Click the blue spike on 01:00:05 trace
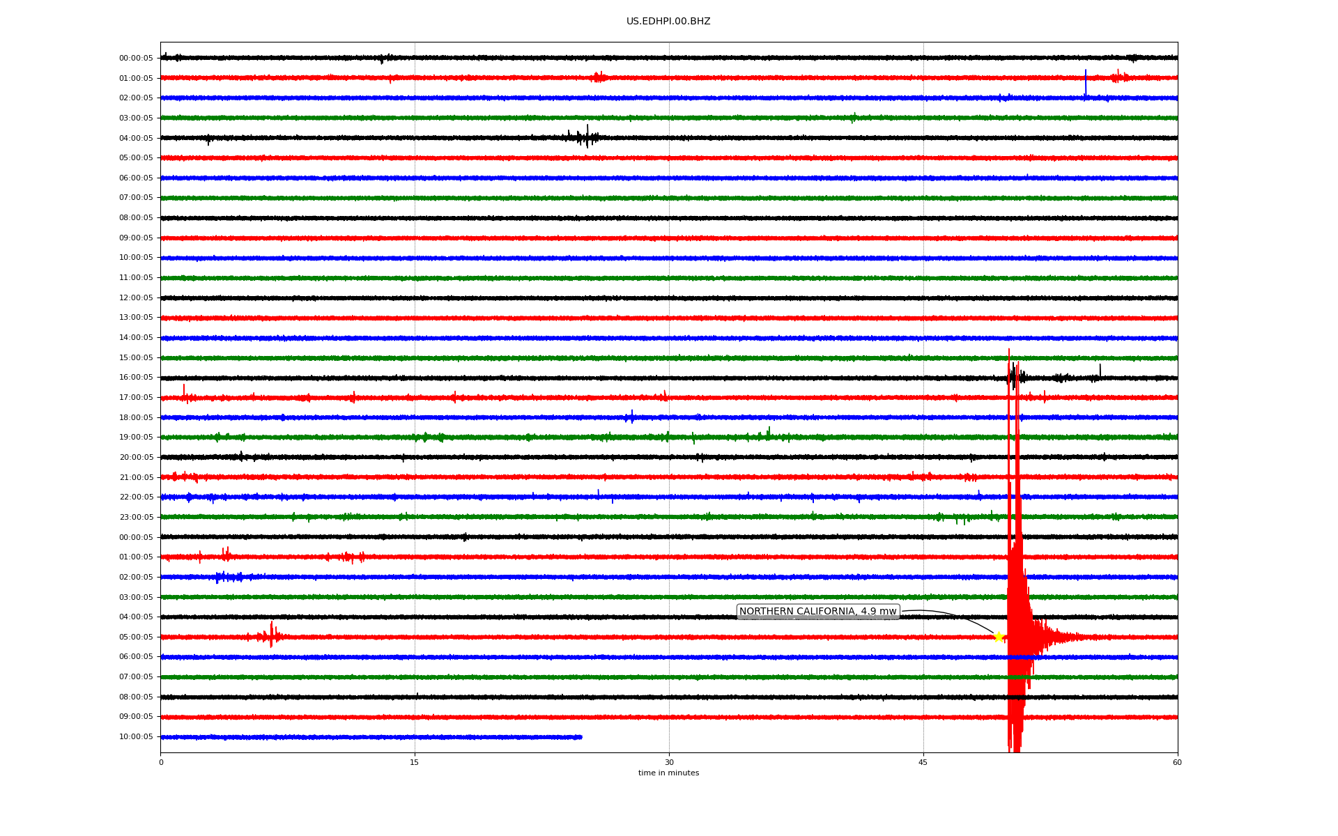 pyautogui.click(x=1085, y=82)
